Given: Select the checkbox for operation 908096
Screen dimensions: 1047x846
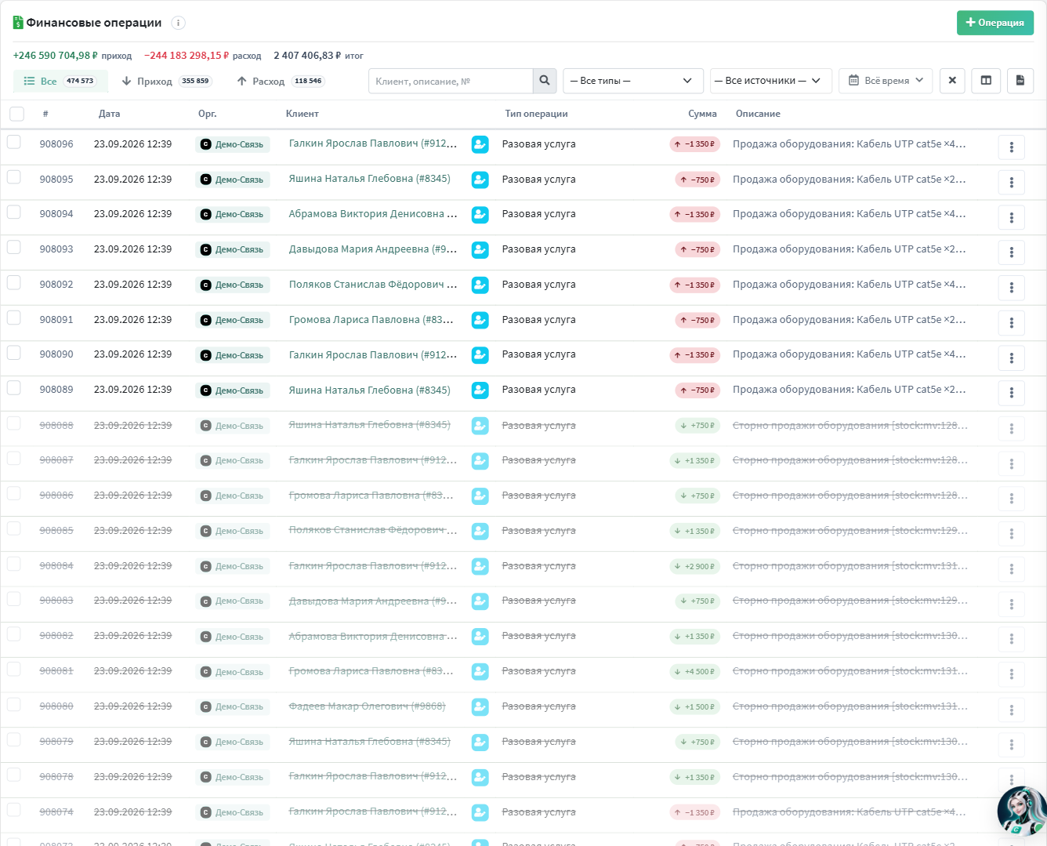Looking at the screenshot, I should click(x=14, y=142).
